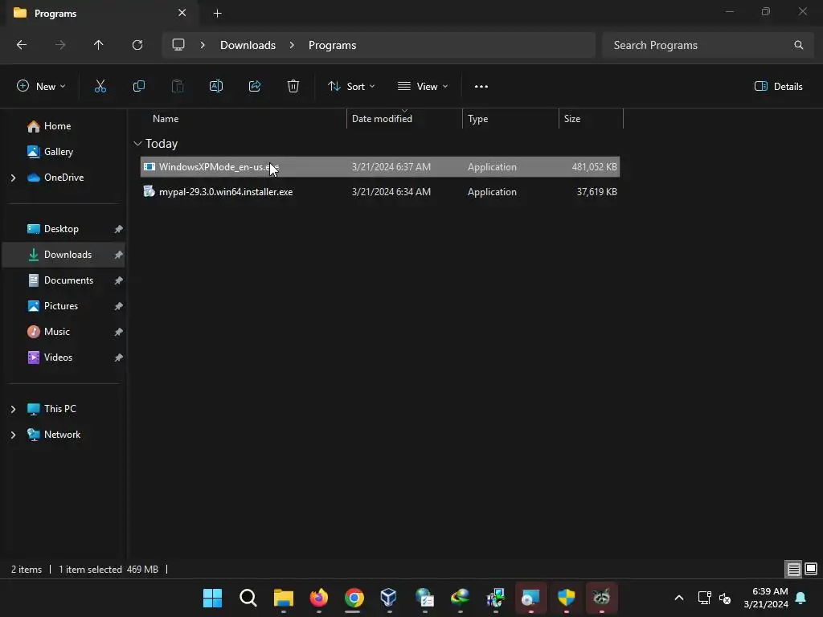Select mypal-29.3.0.win64.installer.exe file
This screenshot has height=617, width=823.
click(x=380, y=192)
